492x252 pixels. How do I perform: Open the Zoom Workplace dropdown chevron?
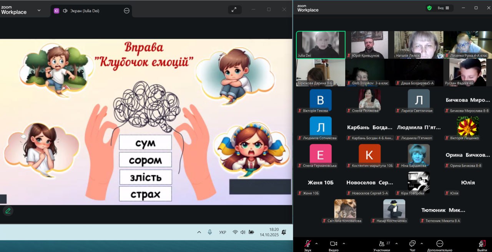39,10
